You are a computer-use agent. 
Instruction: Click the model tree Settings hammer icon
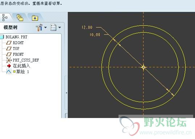(x=39, y=28)
